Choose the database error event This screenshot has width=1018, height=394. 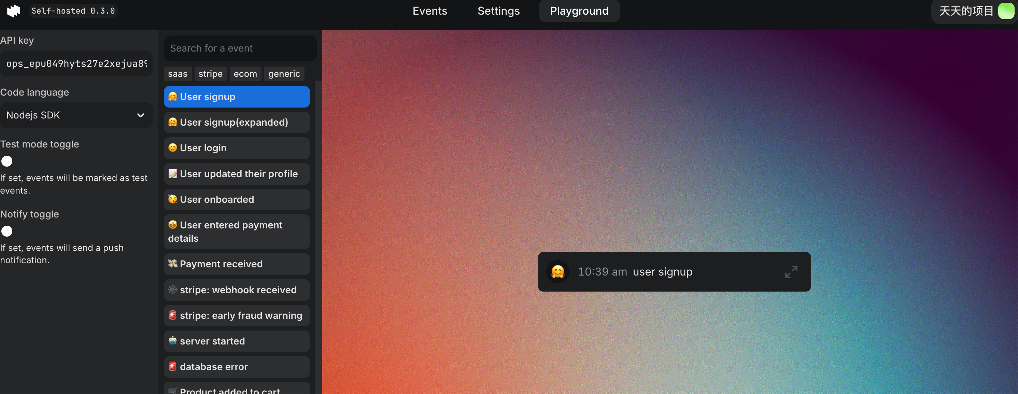(237, 367)
